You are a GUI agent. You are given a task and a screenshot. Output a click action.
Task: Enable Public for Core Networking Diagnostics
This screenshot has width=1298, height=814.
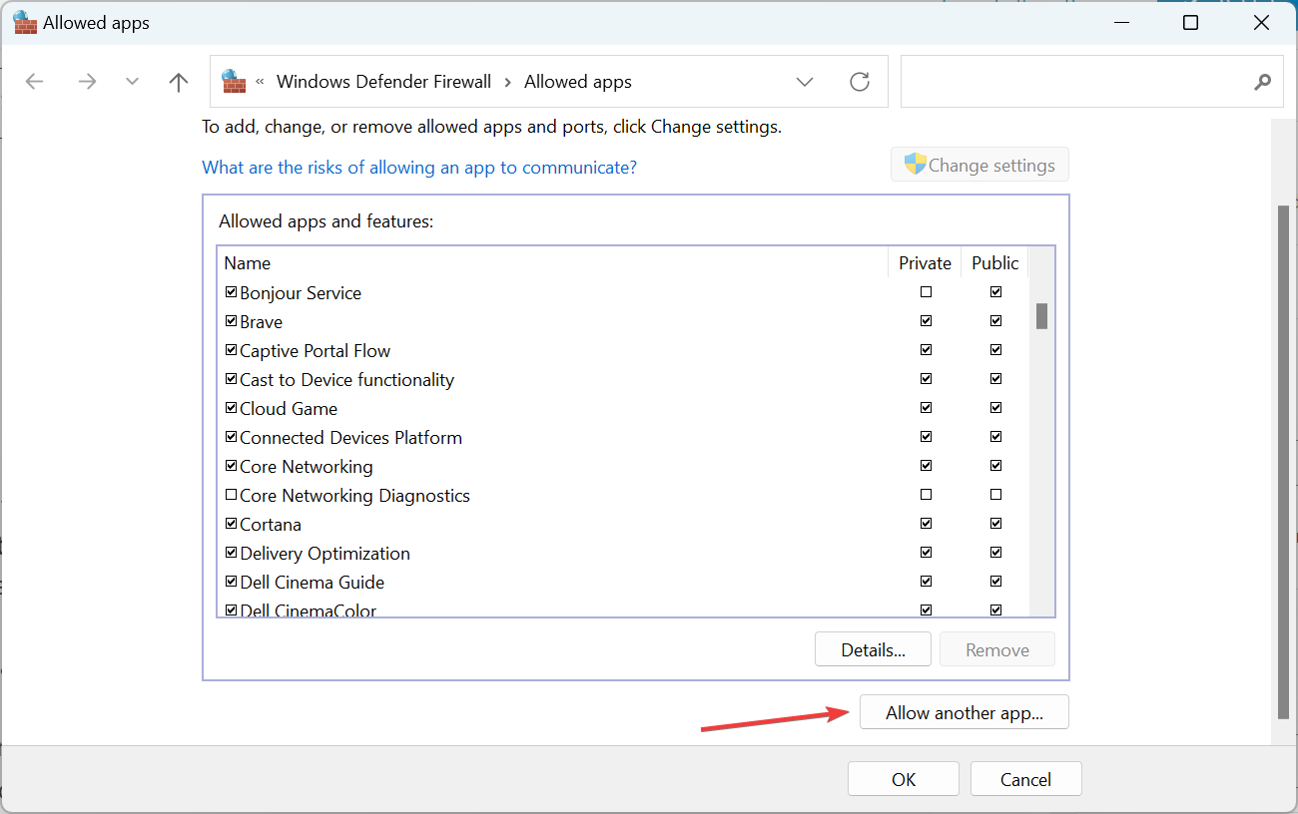point(995,495)
